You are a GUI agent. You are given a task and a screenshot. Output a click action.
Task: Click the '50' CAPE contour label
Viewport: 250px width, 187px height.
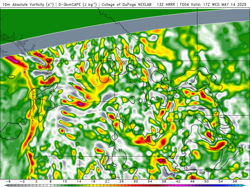(x=217, y=123)
